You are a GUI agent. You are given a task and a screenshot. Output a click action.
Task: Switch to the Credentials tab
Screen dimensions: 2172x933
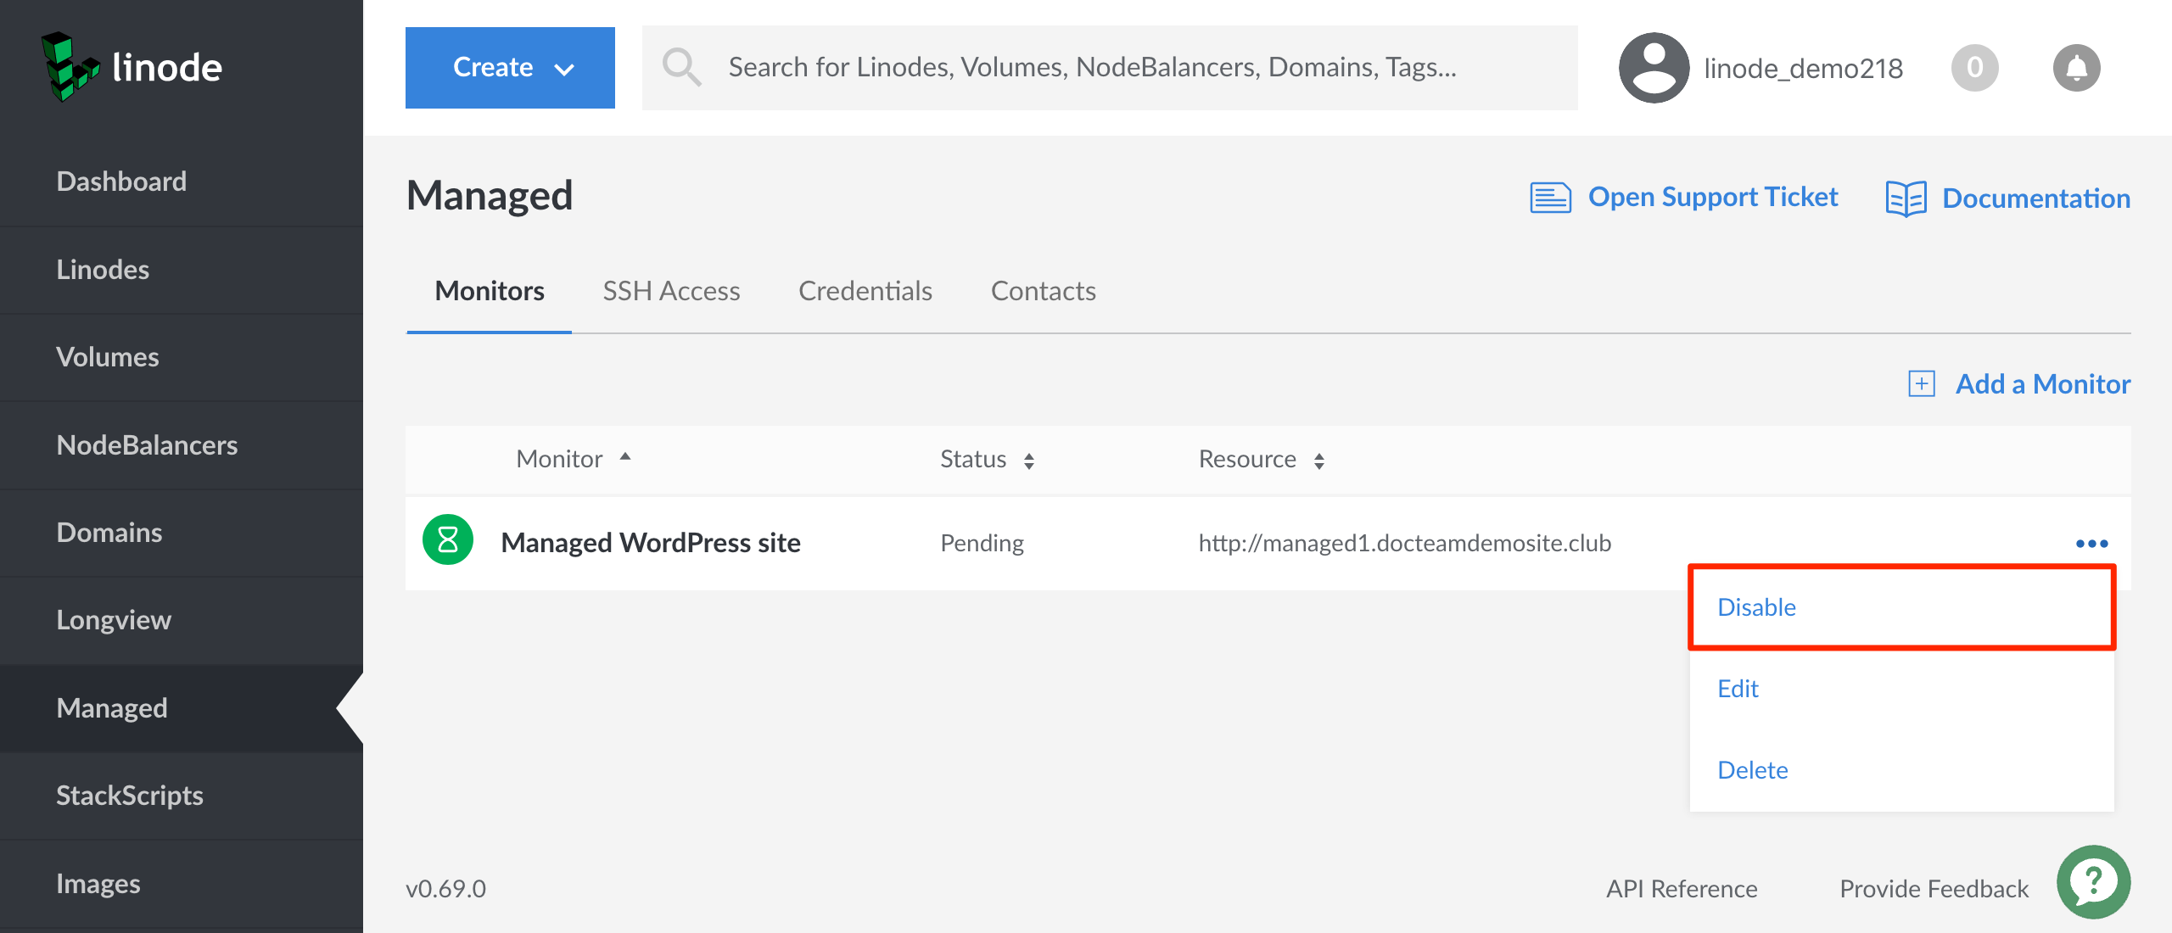tap(865, 292)
